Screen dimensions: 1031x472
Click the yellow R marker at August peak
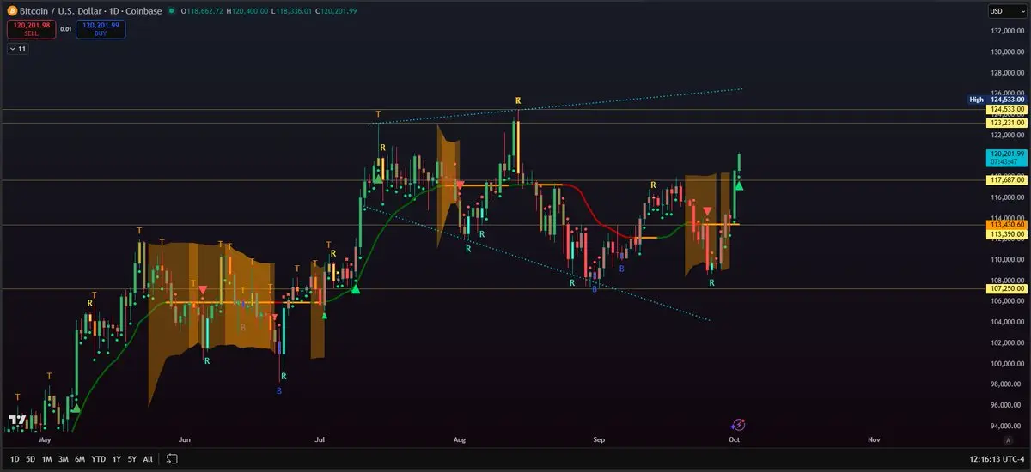tap(517, 100)
